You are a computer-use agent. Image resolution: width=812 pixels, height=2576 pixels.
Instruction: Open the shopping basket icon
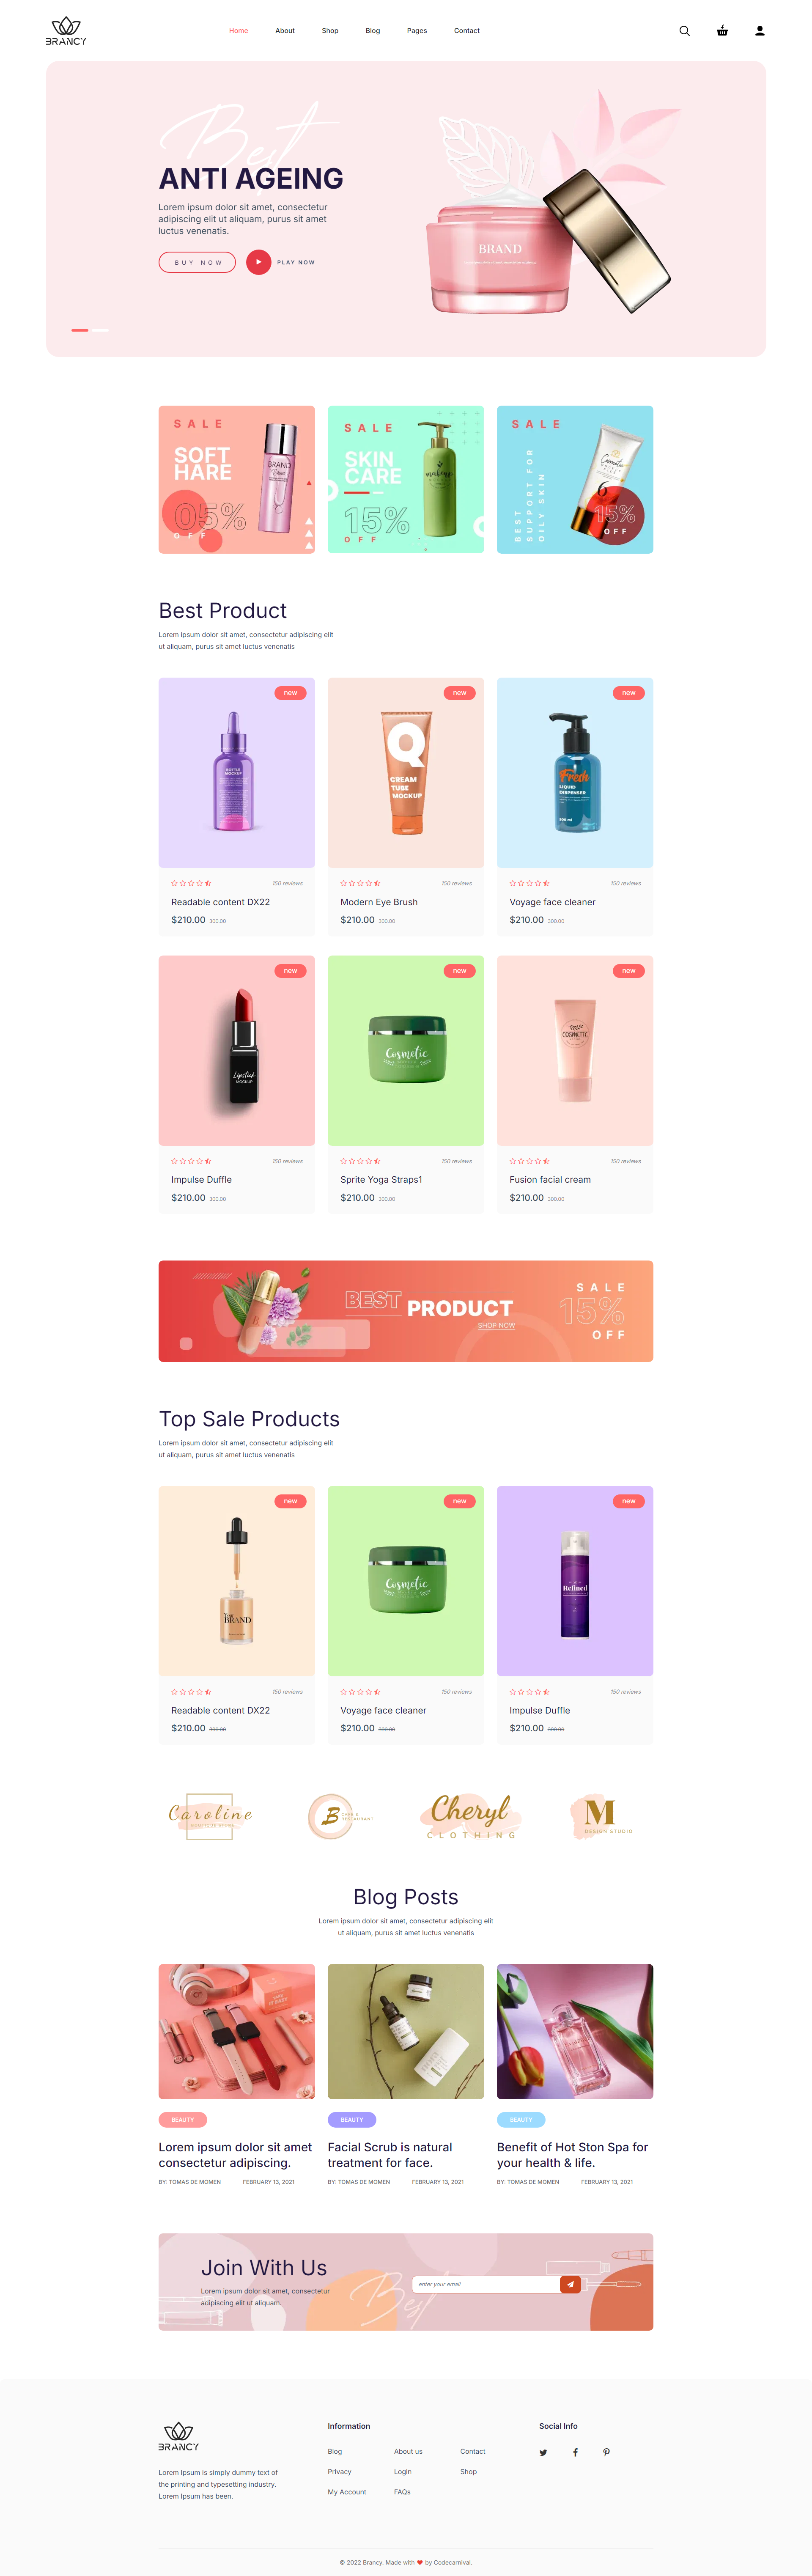point(722,31)
